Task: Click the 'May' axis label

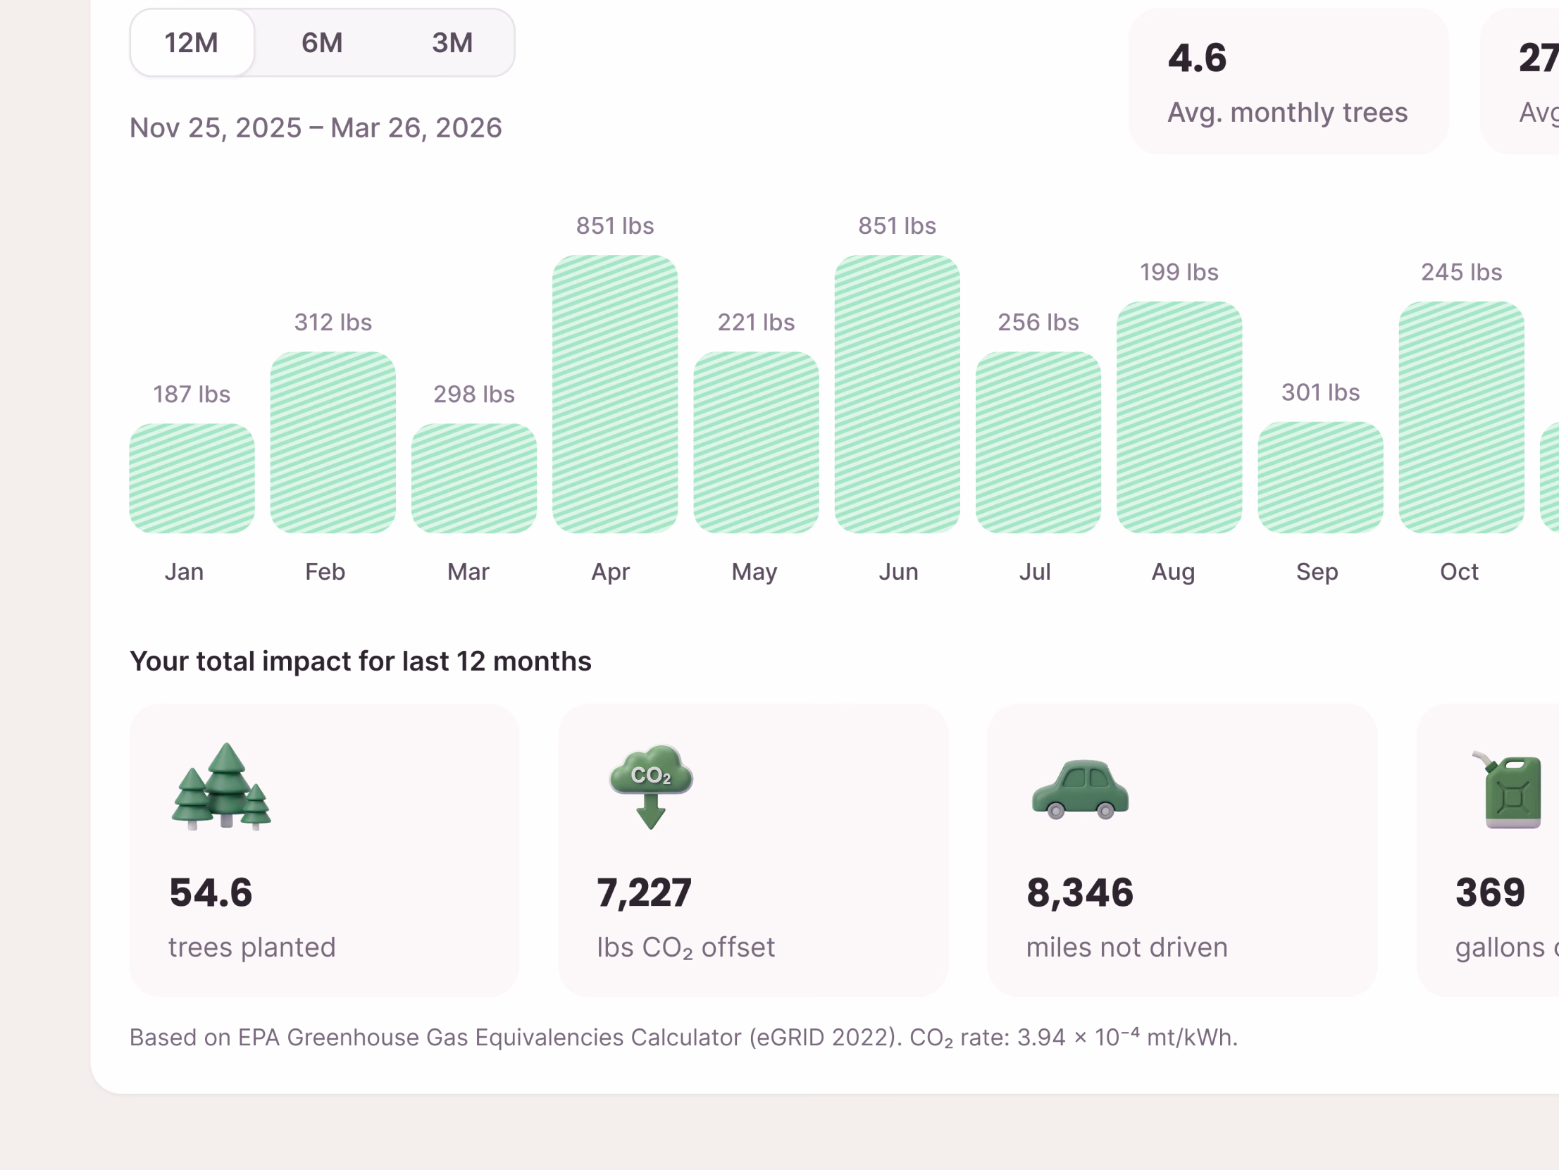Action: point(754,572)
